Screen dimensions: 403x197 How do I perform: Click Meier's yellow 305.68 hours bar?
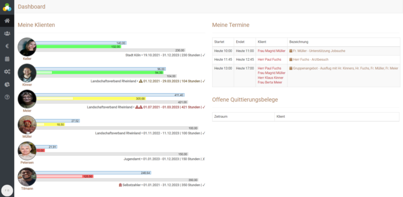tap(91, 98)
